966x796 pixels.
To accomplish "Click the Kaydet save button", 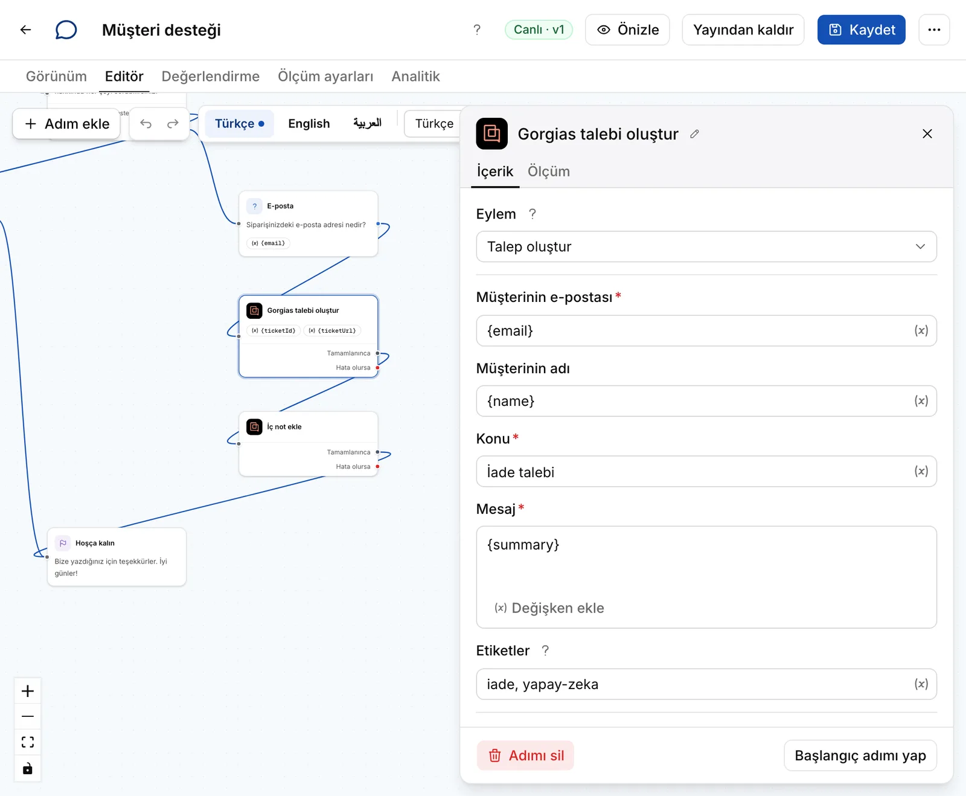I will click(x=861, y=30).
